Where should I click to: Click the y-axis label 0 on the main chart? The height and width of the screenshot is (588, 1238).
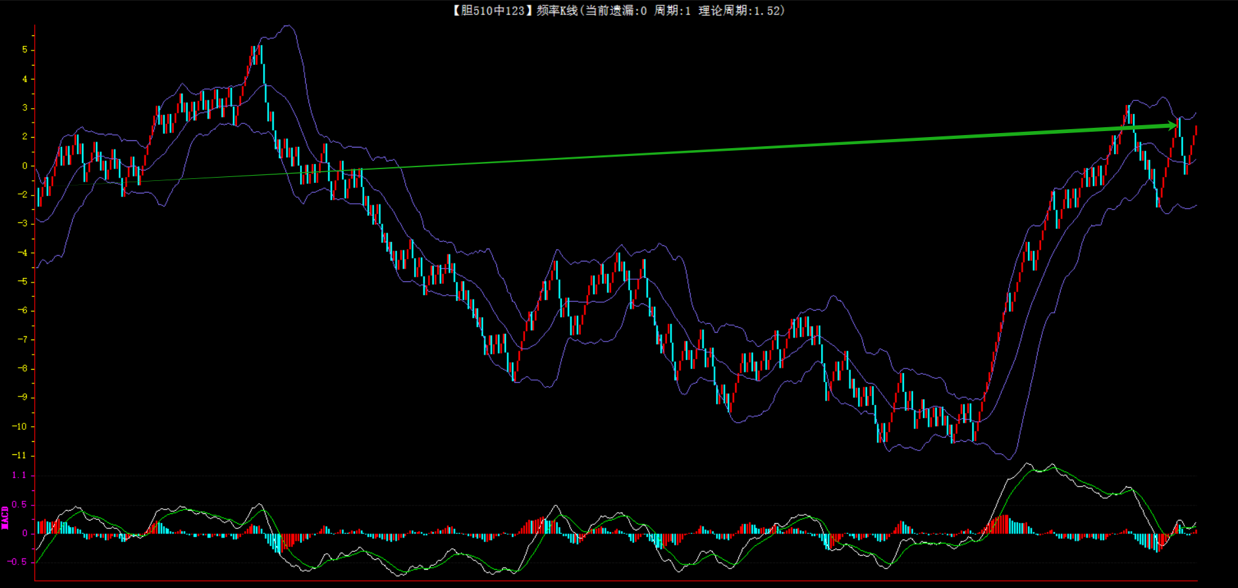(25, 166)
